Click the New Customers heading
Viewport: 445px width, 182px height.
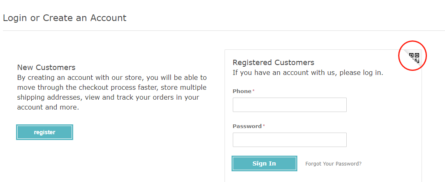coord(46,67)
